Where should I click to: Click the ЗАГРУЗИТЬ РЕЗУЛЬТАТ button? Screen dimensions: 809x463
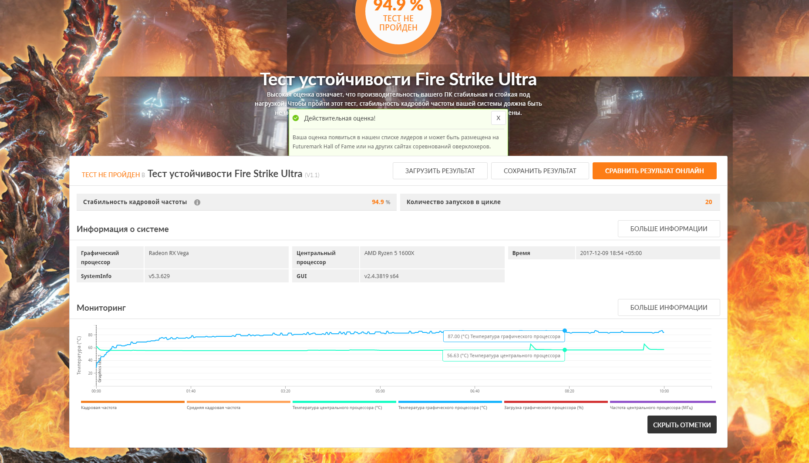coord(440,171)
